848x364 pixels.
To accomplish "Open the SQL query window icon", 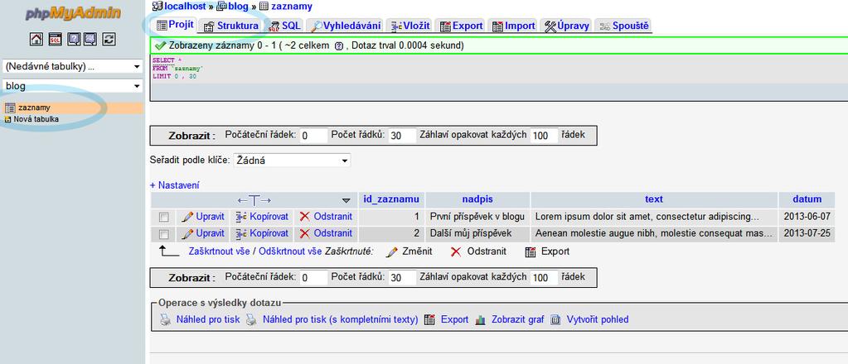I will pyautogui.click(x=56, y=38).
